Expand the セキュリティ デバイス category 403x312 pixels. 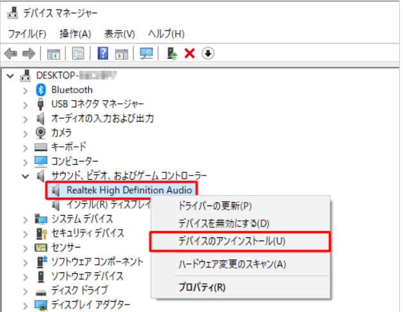click(25, 234)
